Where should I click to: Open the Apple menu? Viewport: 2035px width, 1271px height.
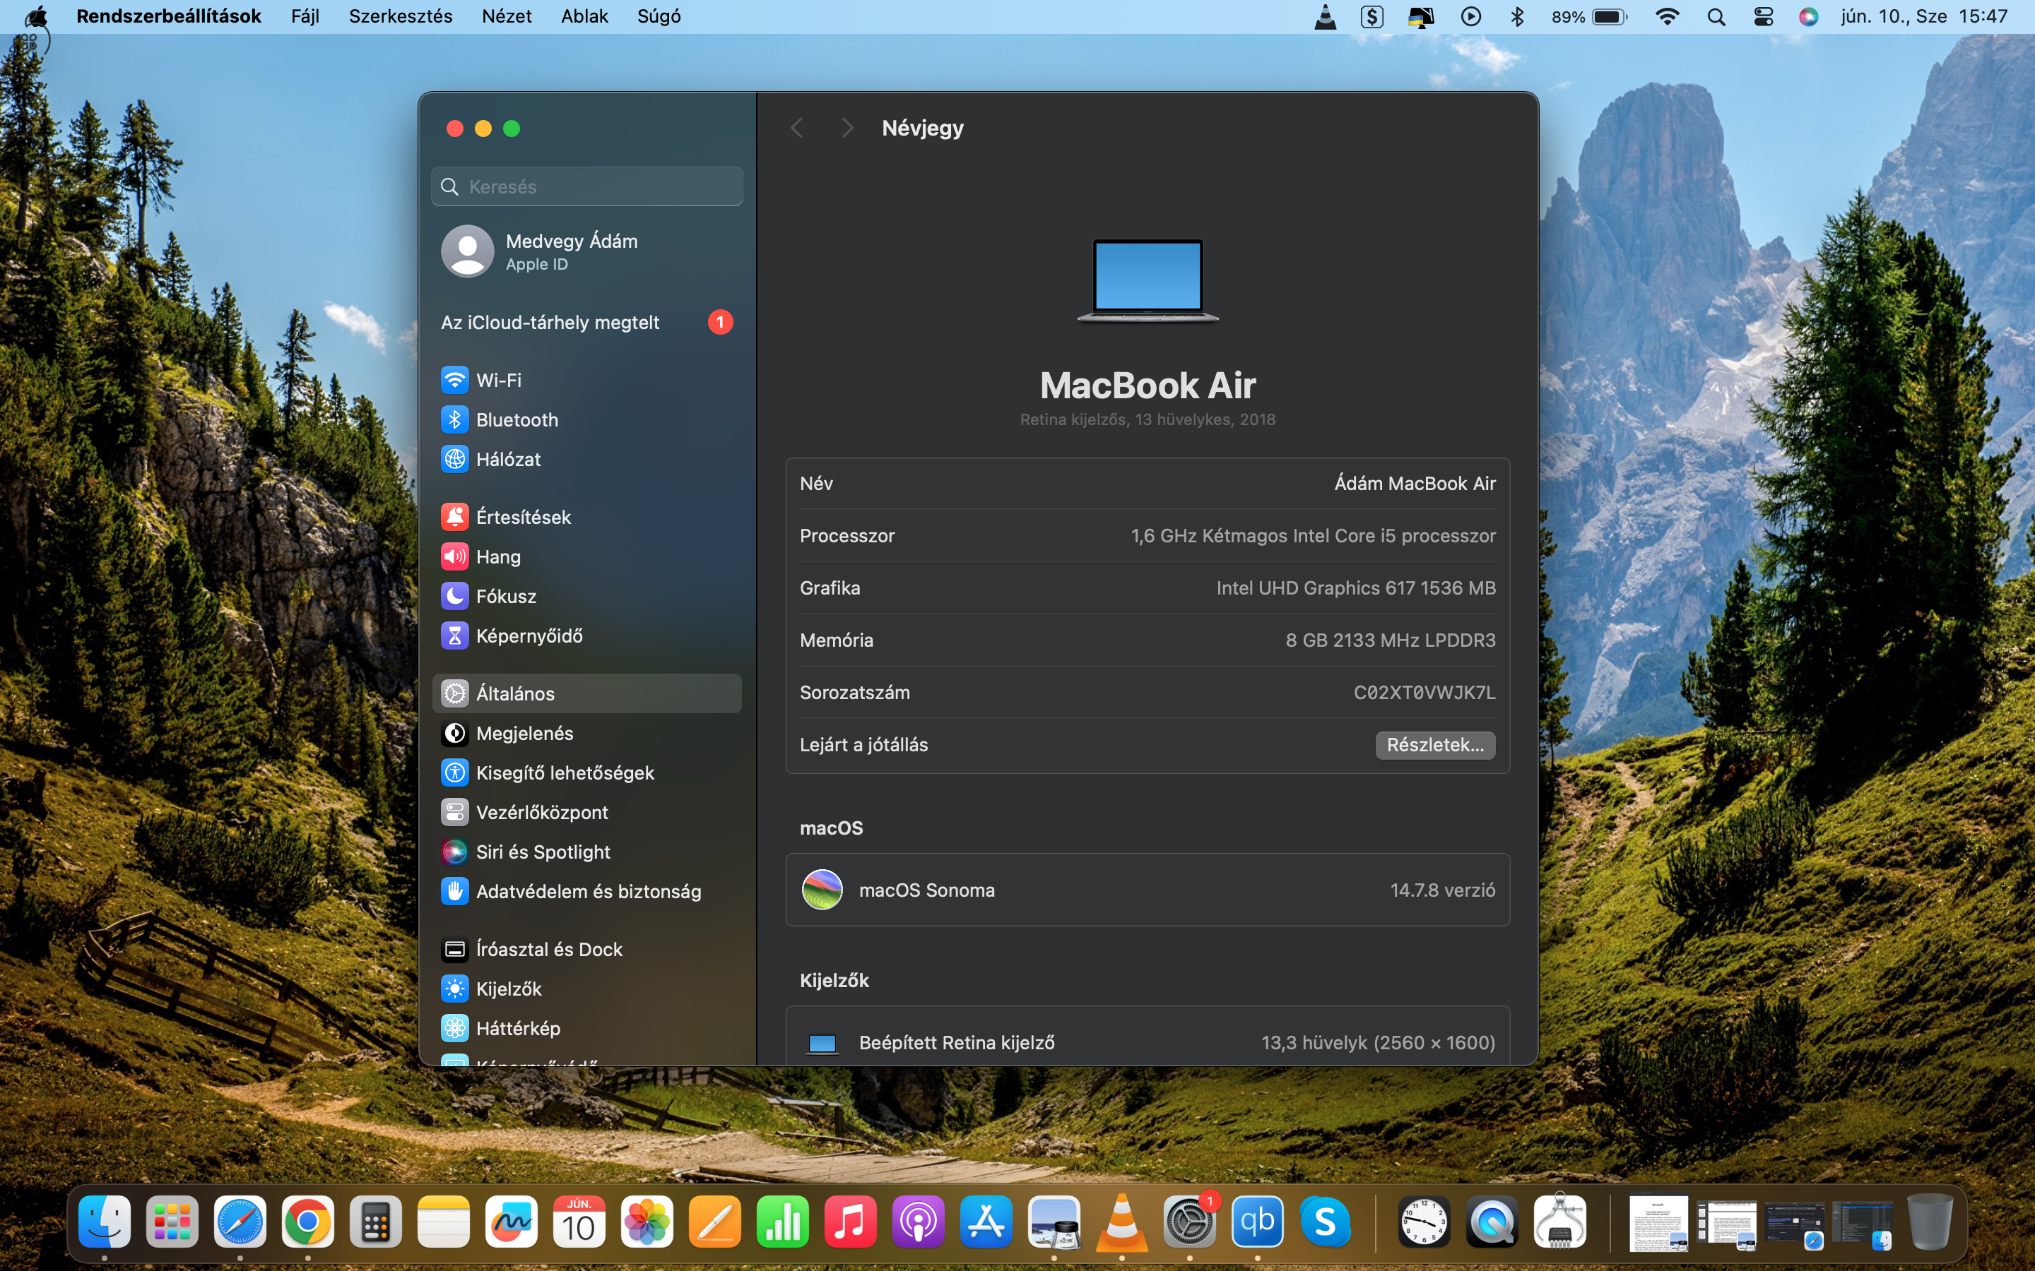click(x=37, y=17)
